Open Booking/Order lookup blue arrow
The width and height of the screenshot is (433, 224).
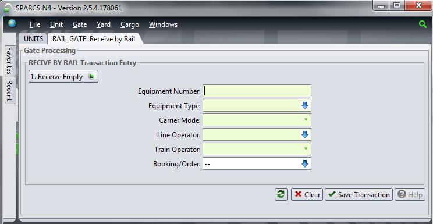point(304,164)
